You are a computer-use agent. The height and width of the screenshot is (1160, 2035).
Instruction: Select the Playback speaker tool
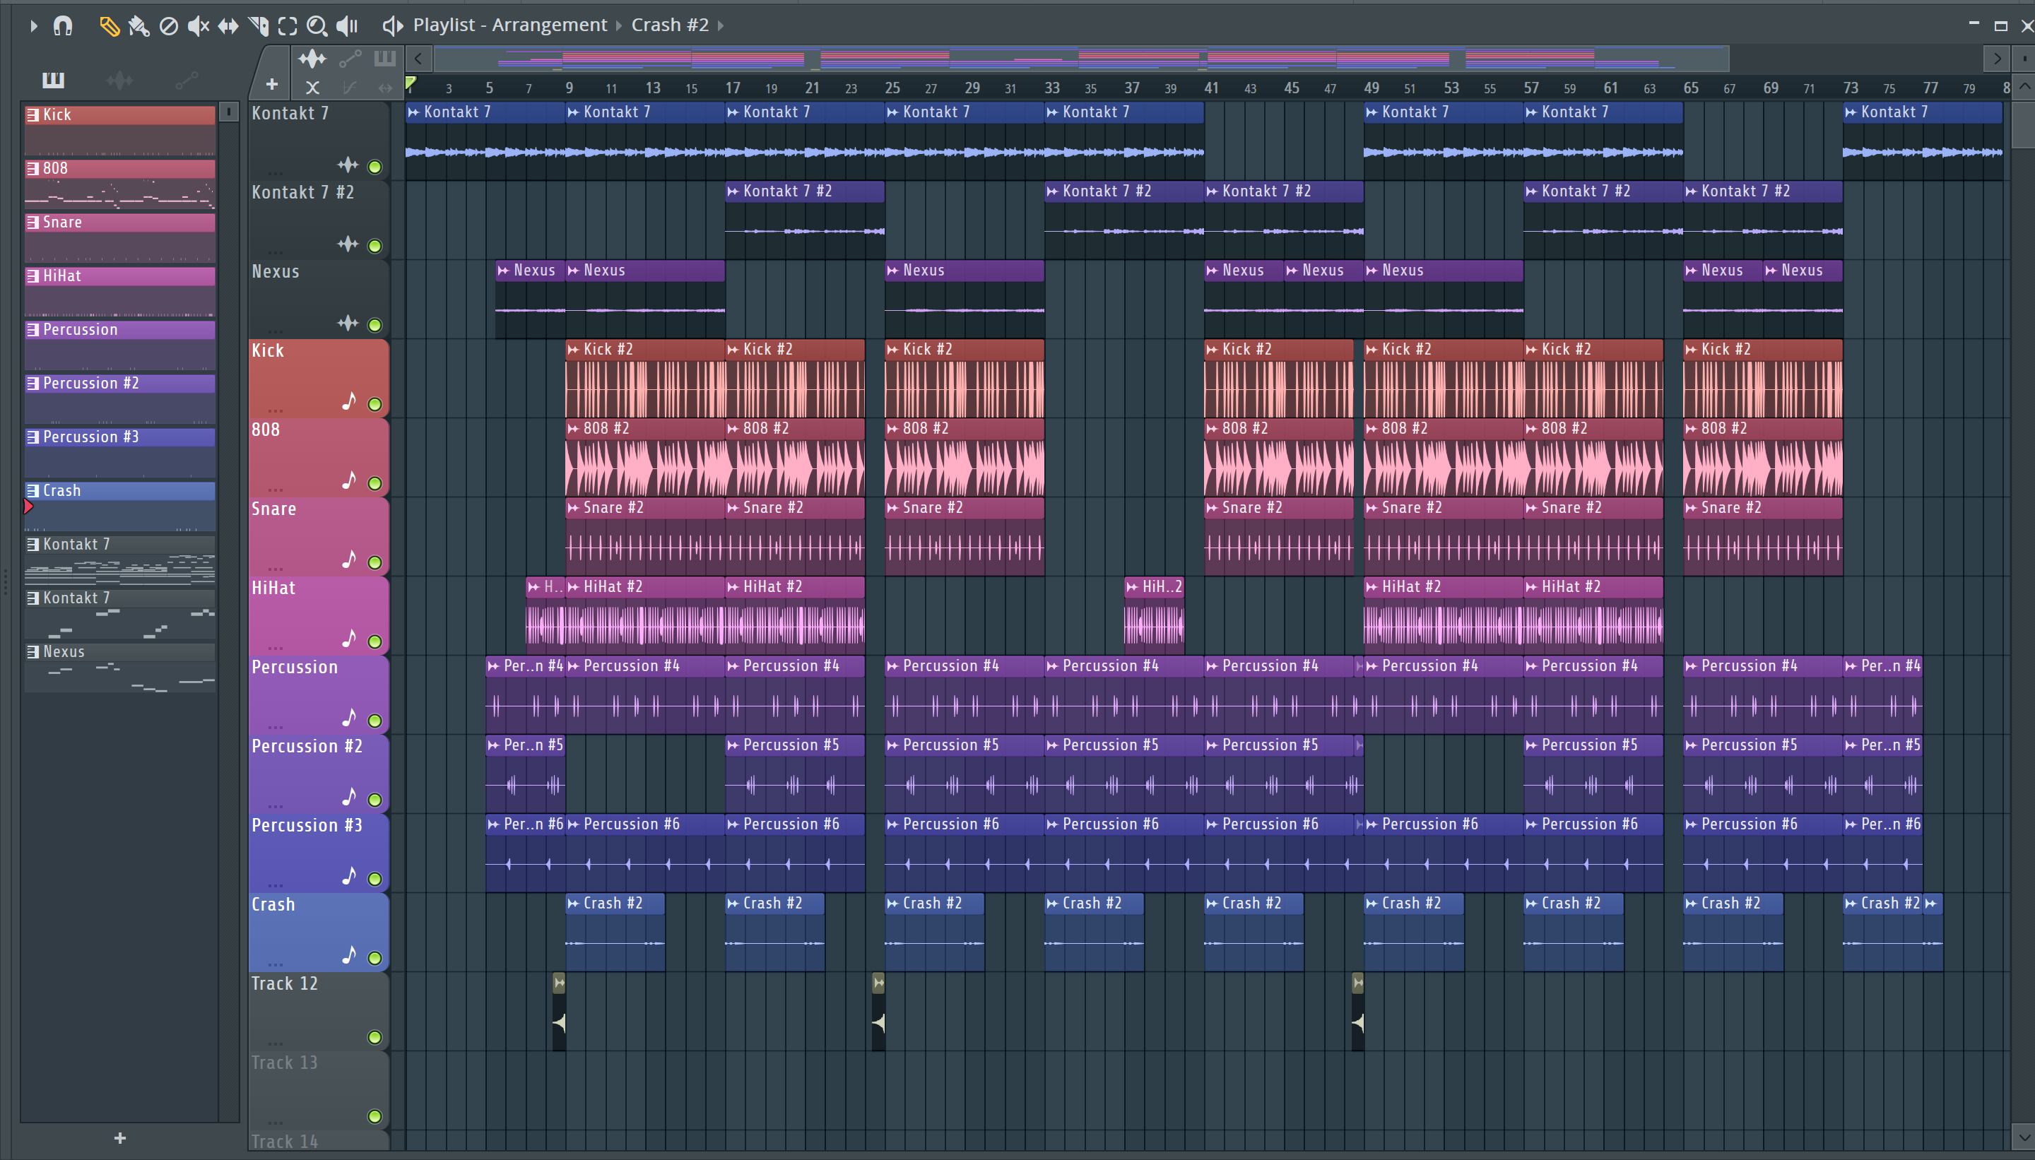[x=347, y=26]
